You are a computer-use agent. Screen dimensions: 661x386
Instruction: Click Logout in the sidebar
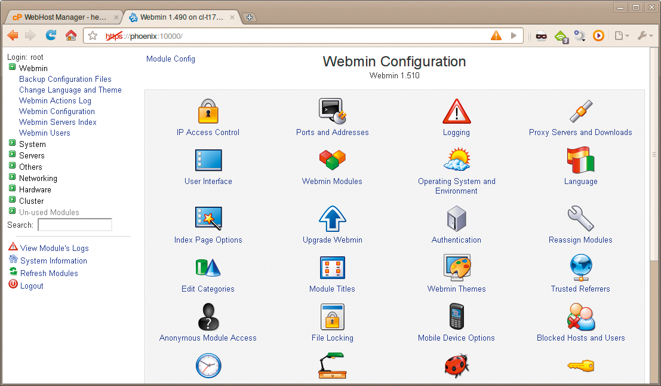pyautogui.click(x=30, y=286)
